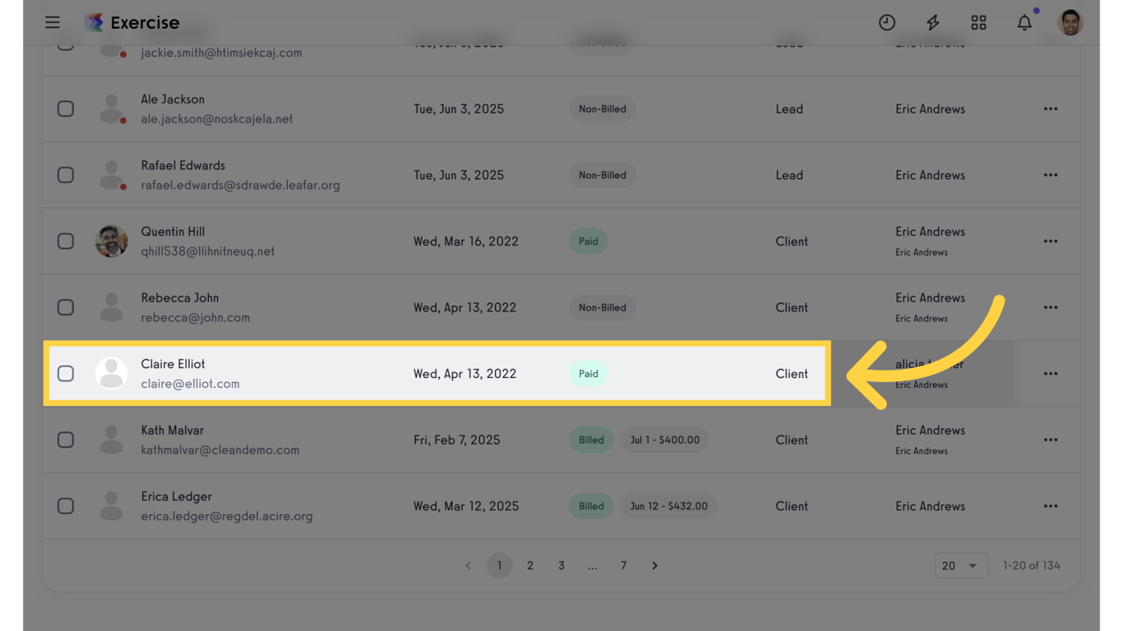
Task: Open the recent history clock icon
Action: [x=887, y=22]
